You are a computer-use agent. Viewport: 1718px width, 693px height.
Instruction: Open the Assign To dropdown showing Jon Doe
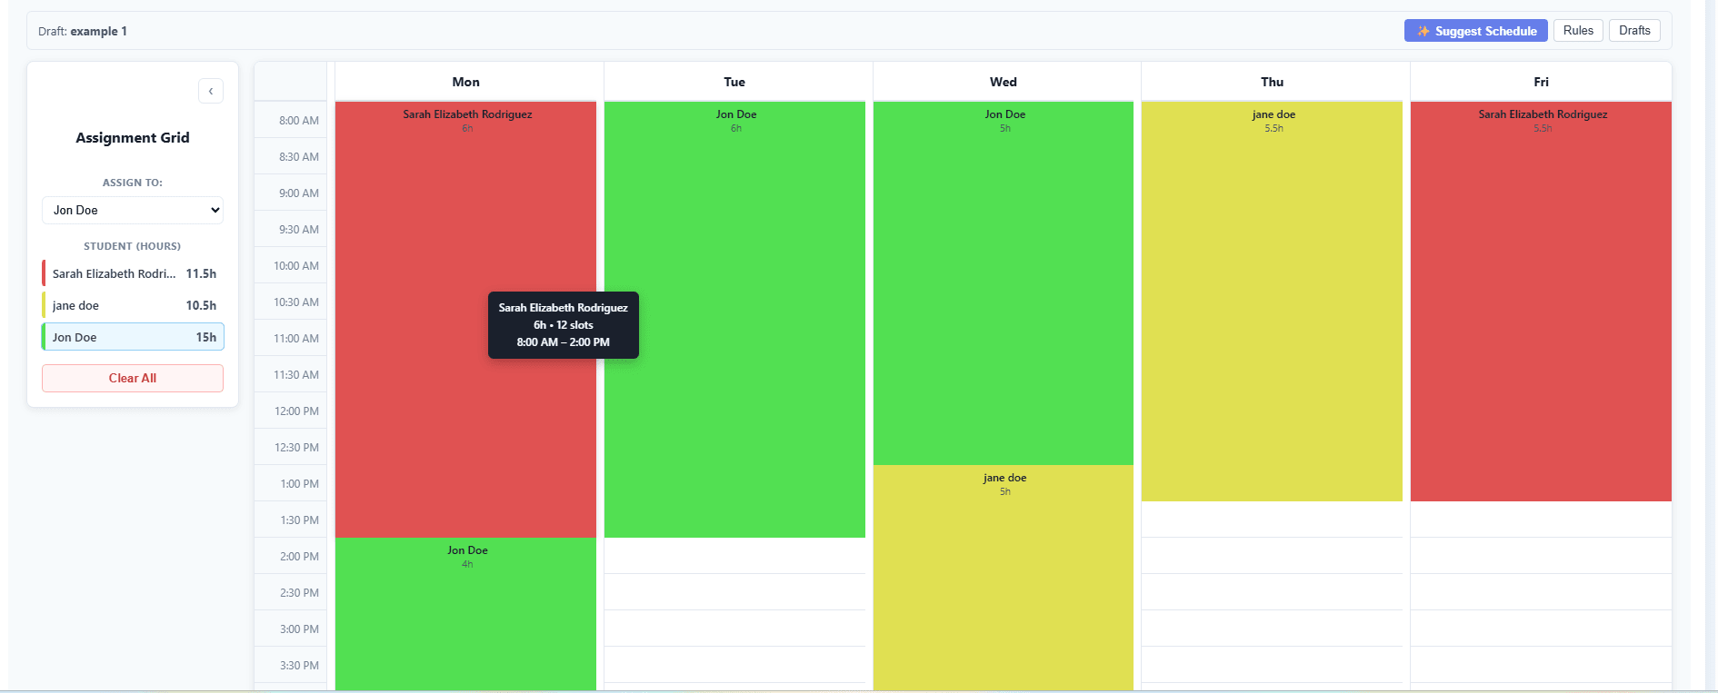pos(133,210)
